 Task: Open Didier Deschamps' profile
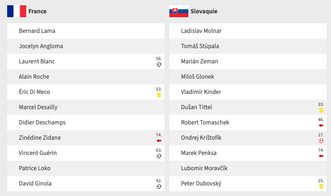coord(42,123)
